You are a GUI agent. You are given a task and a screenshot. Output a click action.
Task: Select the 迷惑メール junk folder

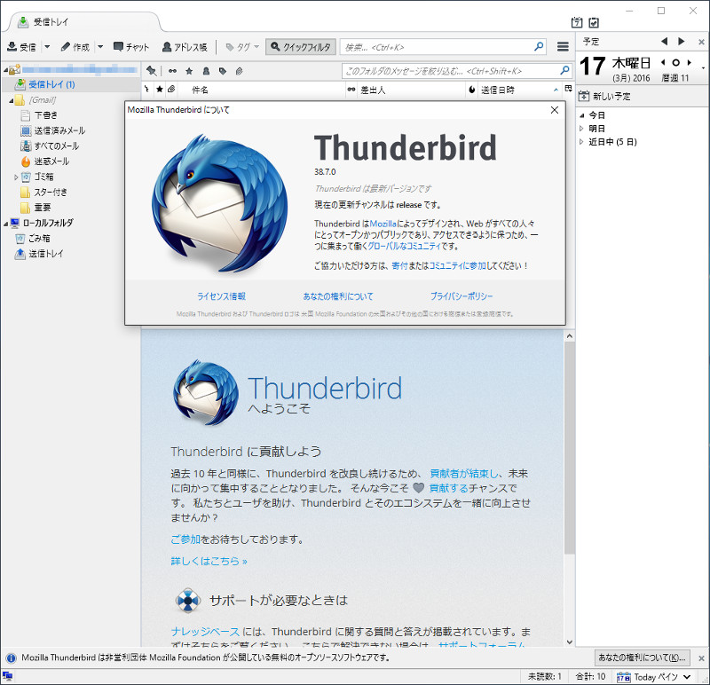pos(51,161)
